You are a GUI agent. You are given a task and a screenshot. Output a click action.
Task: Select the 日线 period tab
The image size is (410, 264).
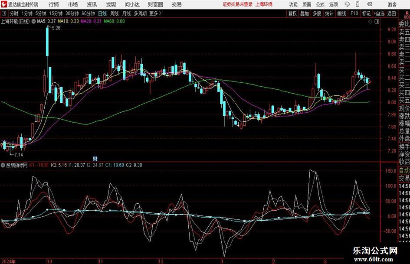click(x=102, y=13)
